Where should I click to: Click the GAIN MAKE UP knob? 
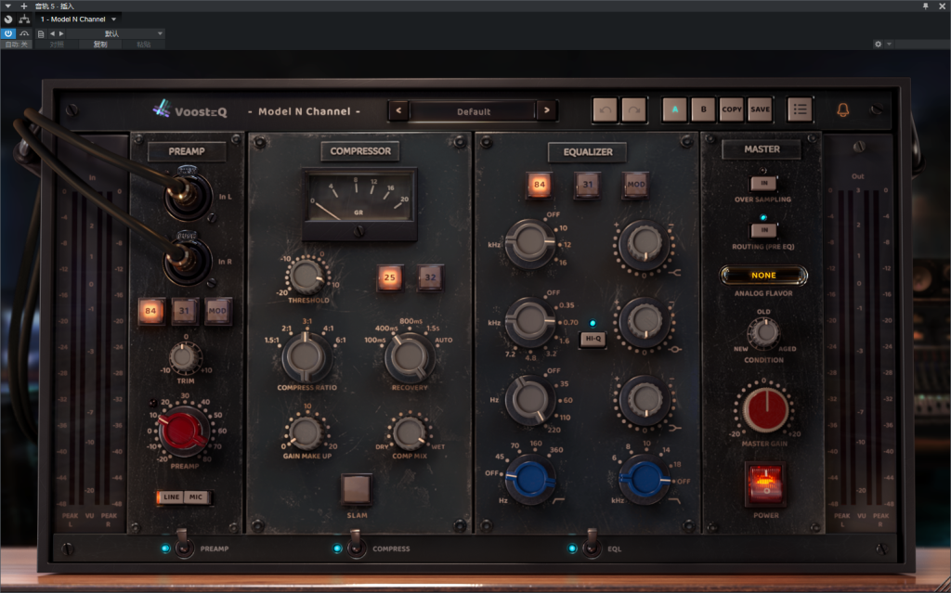tap(306, 432)
